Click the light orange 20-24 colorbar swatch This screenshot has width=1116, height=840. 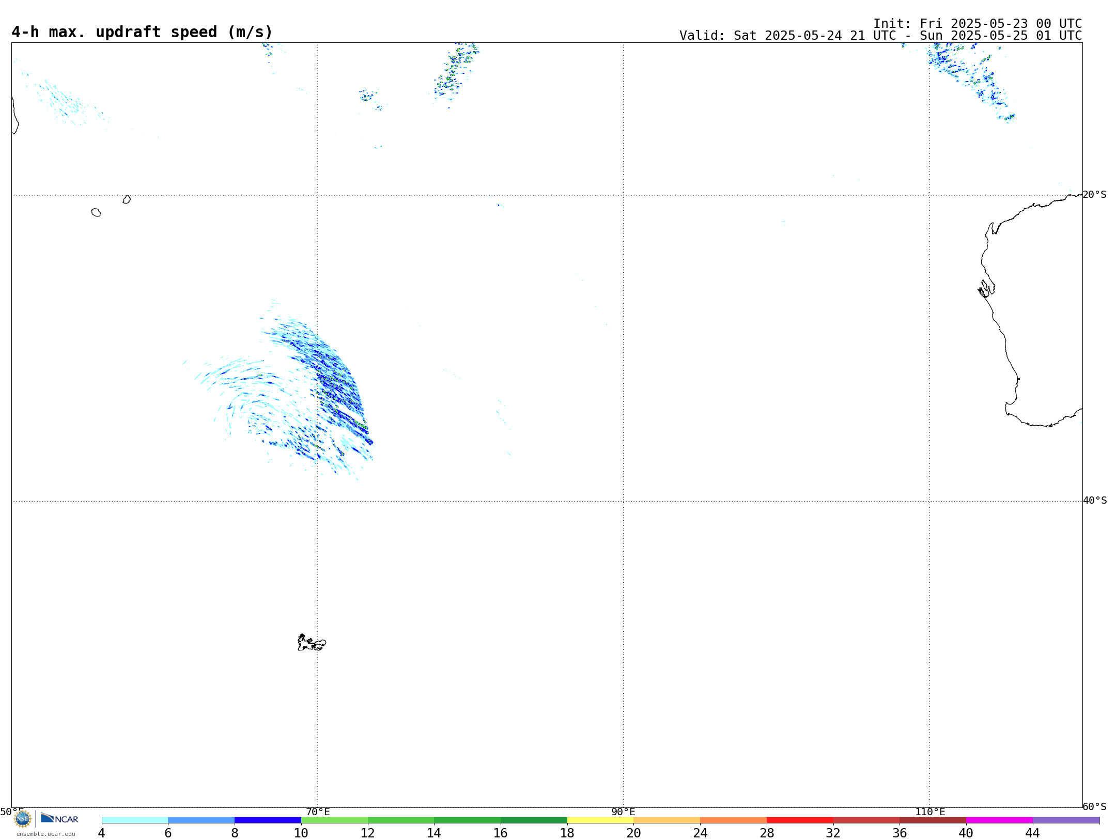coord(667,820)
